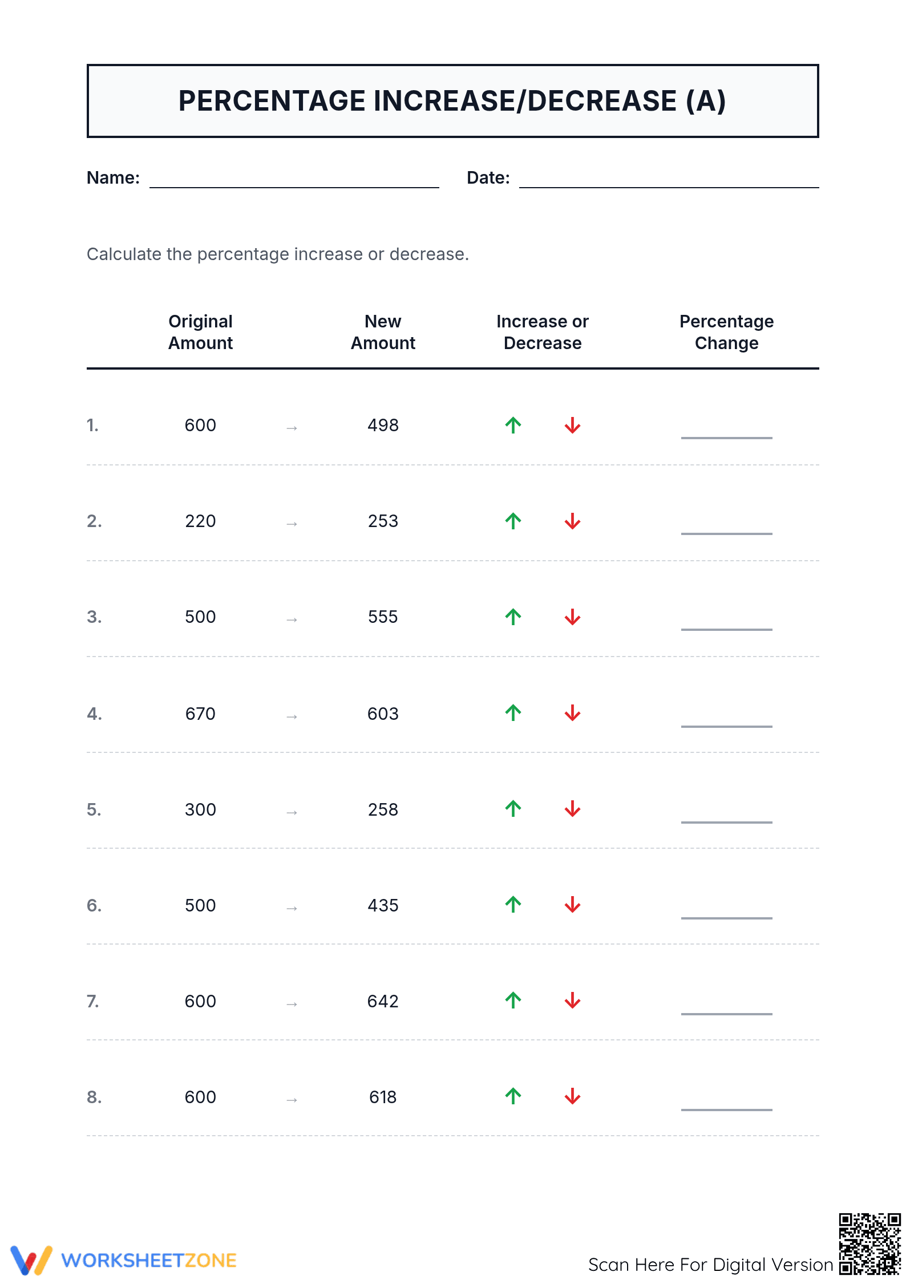This screenshot has height=1280, width=906.
Task: Mark the green up arrow for question 5
Action: [513, 809]
